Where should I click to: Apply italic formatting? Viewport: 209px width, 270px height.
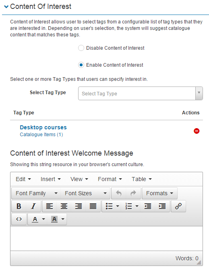[33, 206]
